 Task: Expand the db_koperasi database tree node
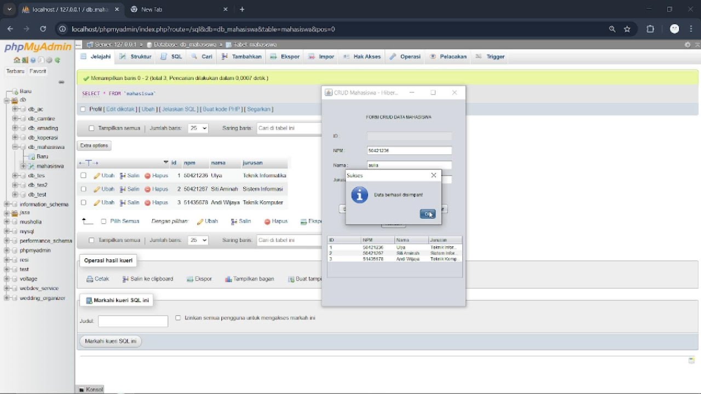click(15, 137)
